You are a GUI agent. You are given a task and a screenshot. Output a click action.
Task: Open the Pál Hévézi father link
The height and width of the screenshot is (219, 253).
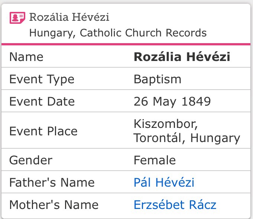(164, 183)
